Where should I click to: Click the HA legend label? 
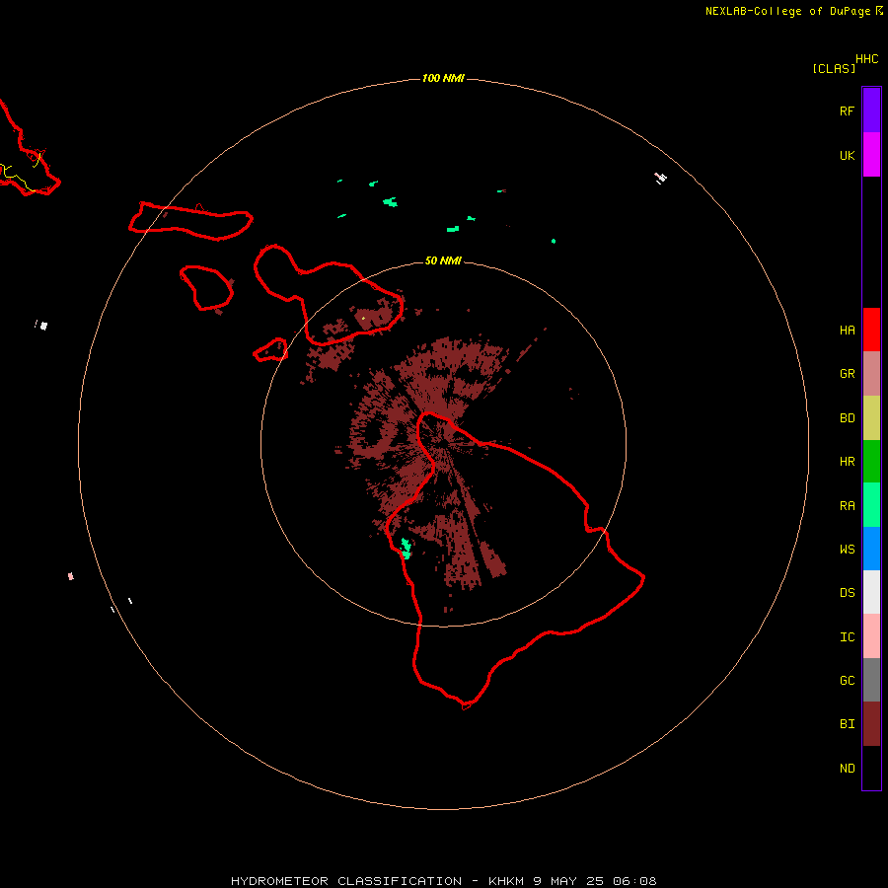tap(848, 331)
